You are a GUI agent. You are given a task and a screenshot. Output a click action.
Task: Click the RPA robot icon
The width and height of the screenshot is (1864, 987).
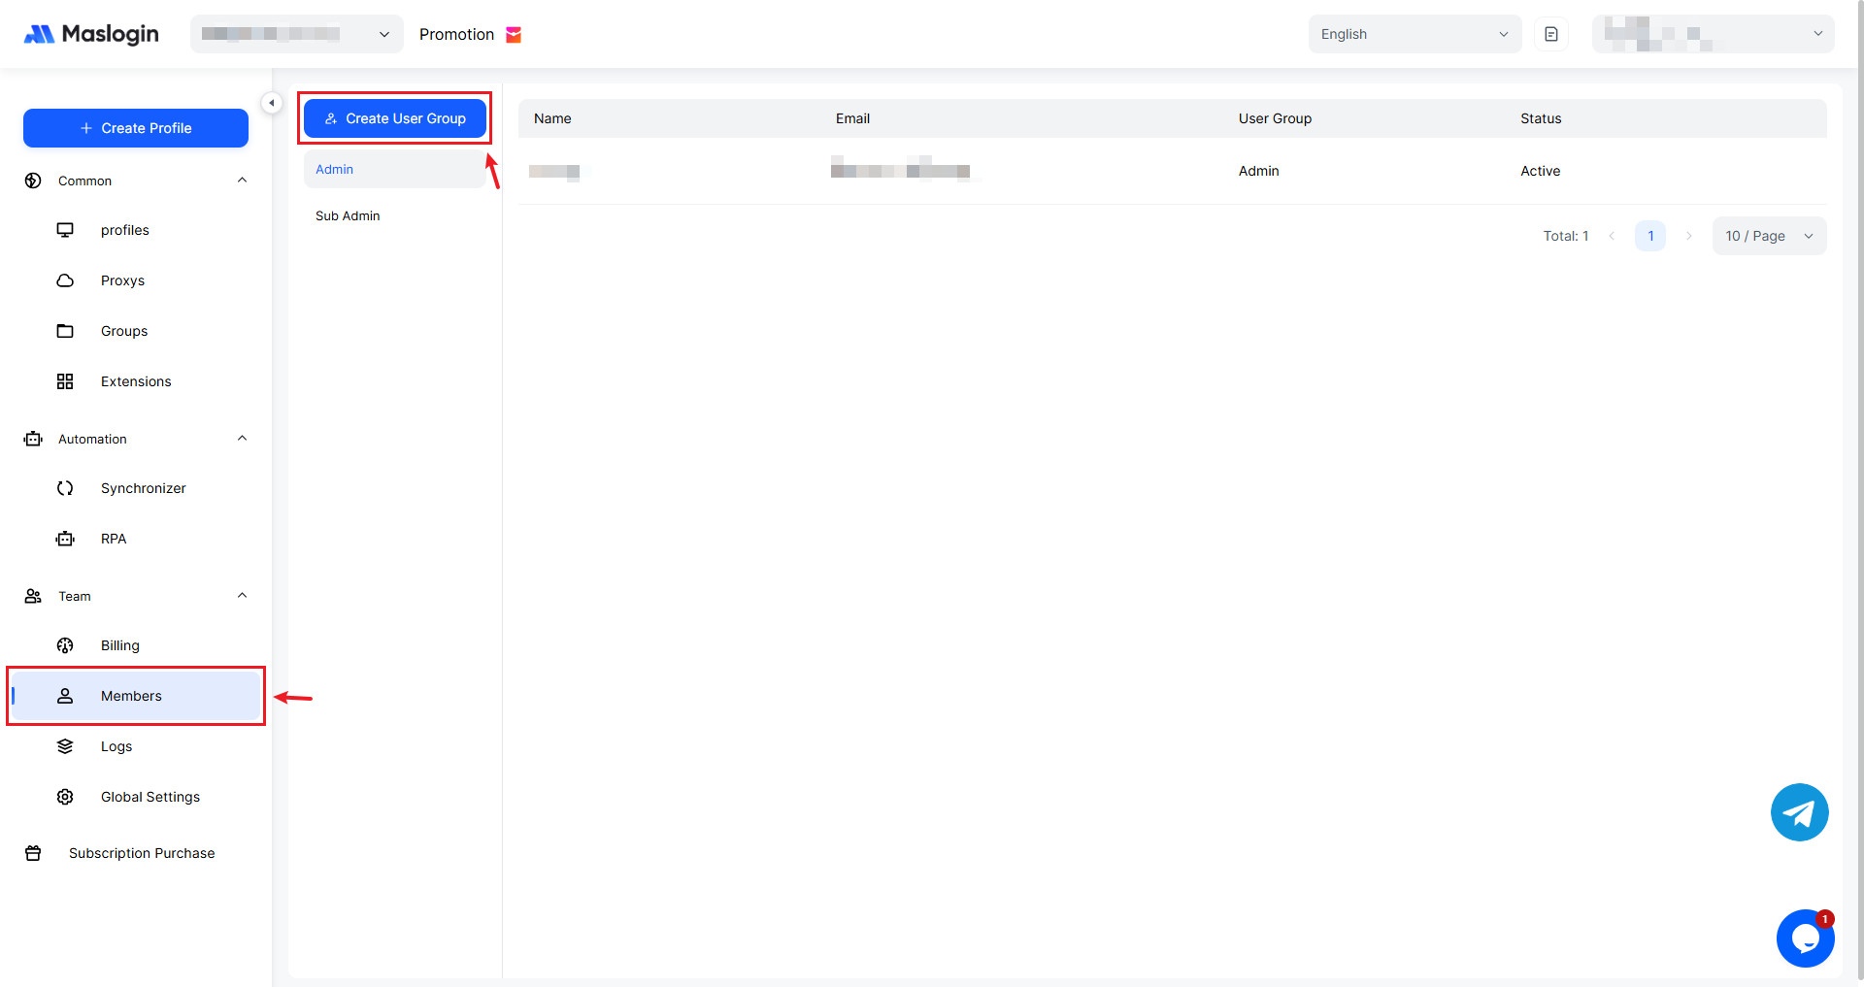65,539
